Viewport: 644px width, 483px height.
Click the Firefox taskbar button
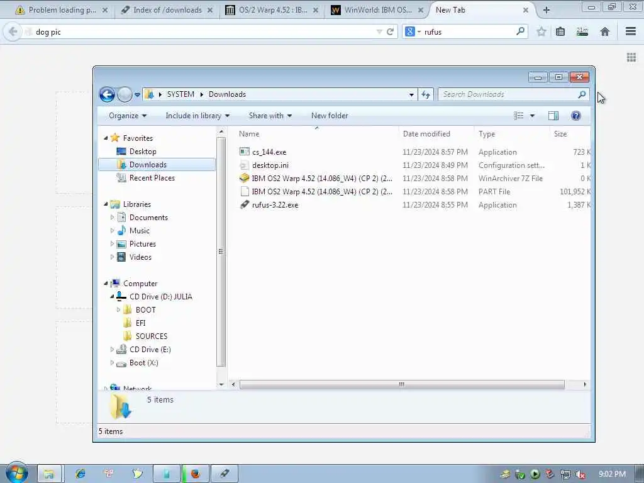point(196,474)
